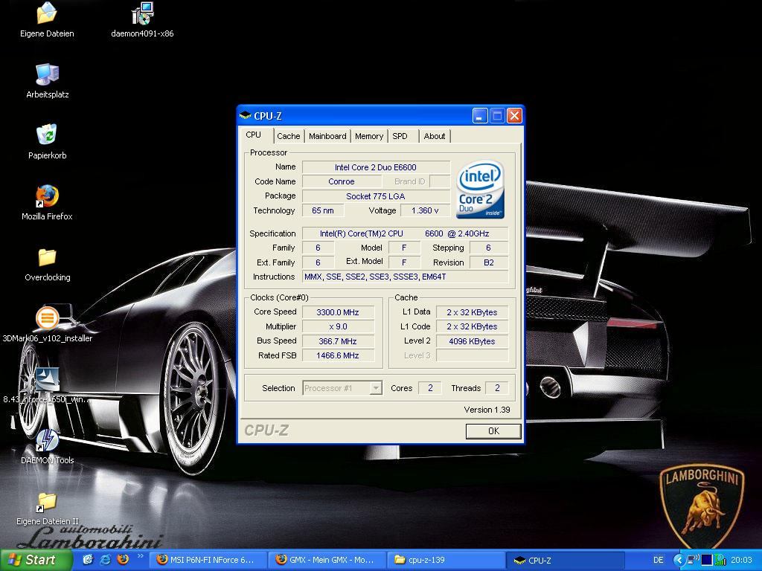Switch to the About tab
The height and width of the screenshot is (571, 762).
[435, 136]
